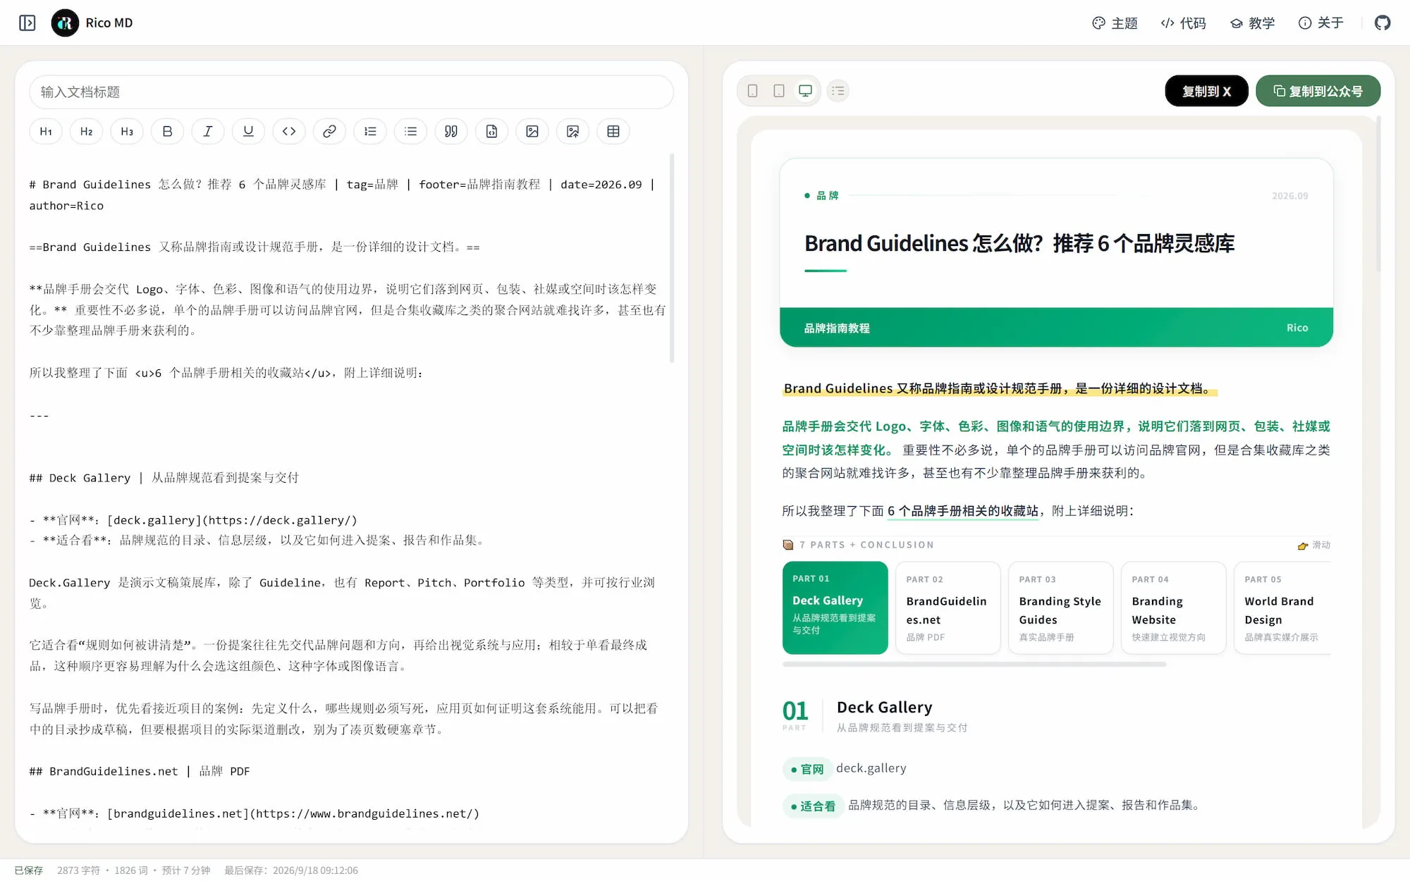Click the deck.gallery markdown link line in editor
This screenshot has height=881, width=1410.
pos(193,520)
